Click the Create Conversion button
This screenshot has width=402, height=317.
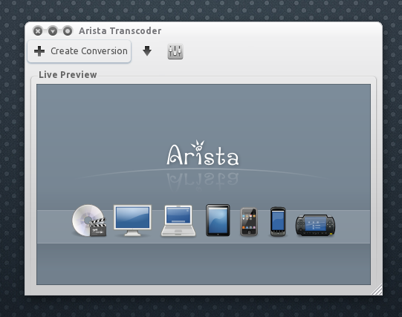[x=80, y=51]
